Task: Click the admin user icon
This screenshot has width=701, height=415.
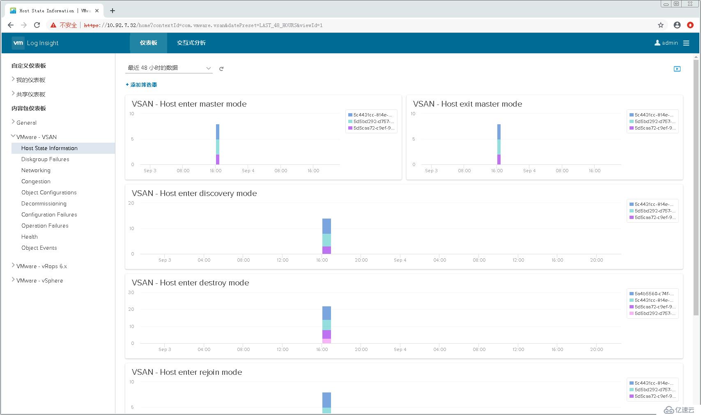Action: [x=657, y=43]
